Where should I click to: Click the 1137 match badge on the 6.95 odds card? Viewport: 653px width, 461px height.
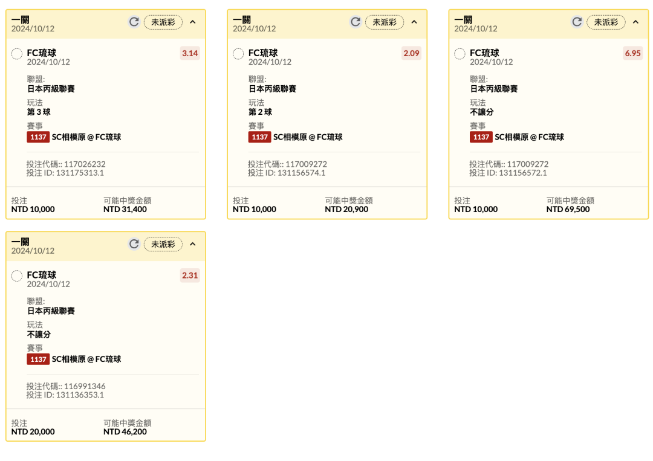pyautogui.click(x=481, y=137)
